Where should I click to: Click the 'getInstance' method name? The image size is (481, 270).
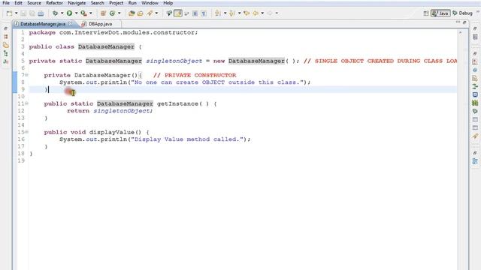tap(177, 103)
